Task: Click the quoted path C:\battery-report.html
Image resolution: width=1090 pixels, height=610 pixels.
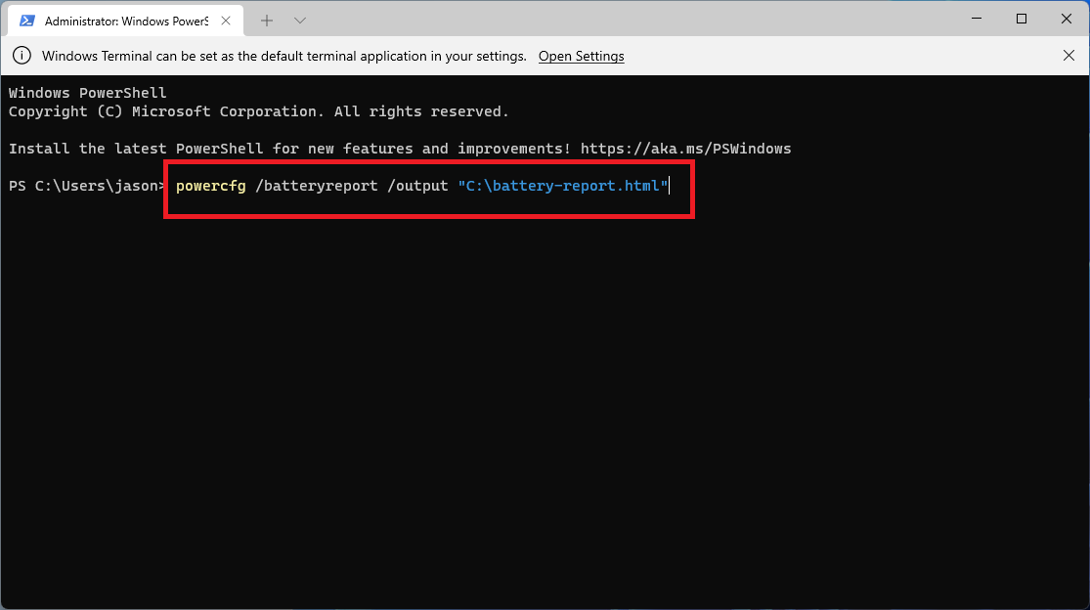Action: tap(562, 186)
